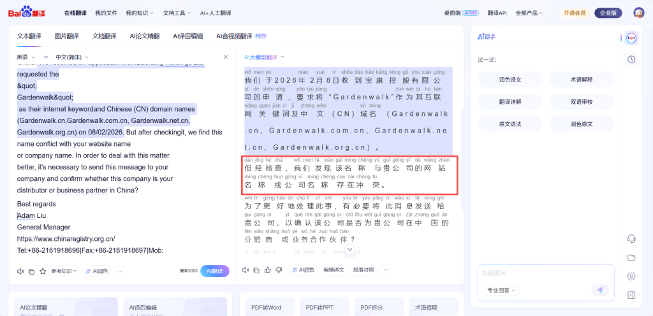The height and width of the screenshot is (316, 653).
Task: Switch to 文档翻译 tab
Action: [x=104, y=36]
